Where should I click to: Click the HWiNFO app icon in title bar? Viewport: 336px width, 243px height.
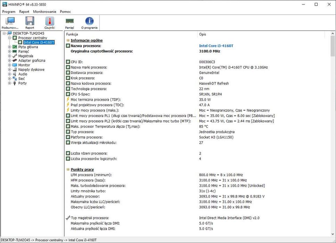click(5, 4)
